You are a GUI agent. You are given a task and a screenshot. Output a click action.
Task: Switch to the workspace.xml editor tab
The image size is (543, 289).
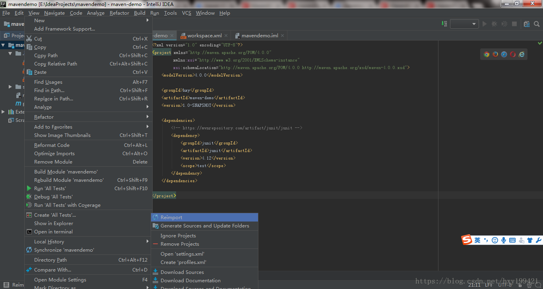204,36
